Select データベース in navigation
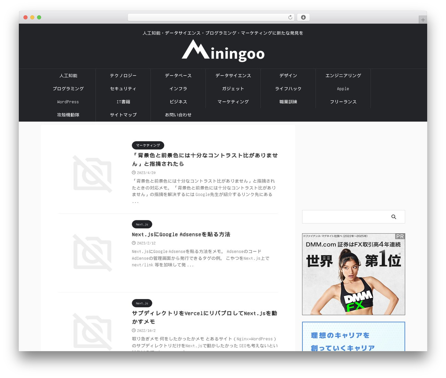This screenshot has width=446, height=378. (x=178, y=76)
